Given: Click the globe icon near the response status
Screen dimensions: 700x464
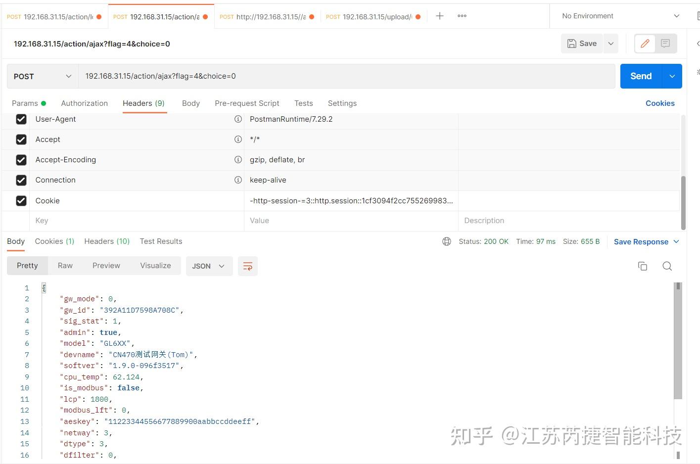Looking at the screenshot, I should [447, 241].
